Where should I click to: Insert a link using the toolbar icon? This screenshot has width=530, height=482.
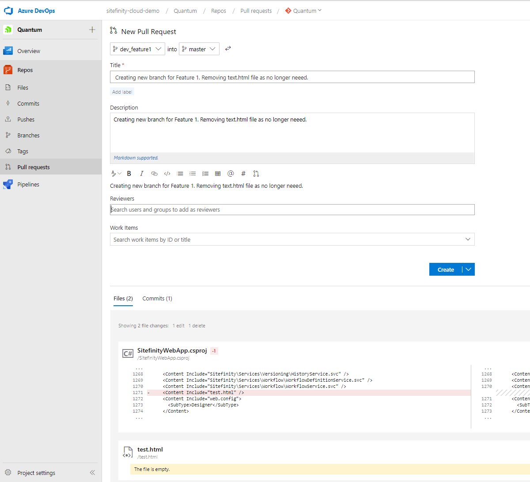[154, 173]
